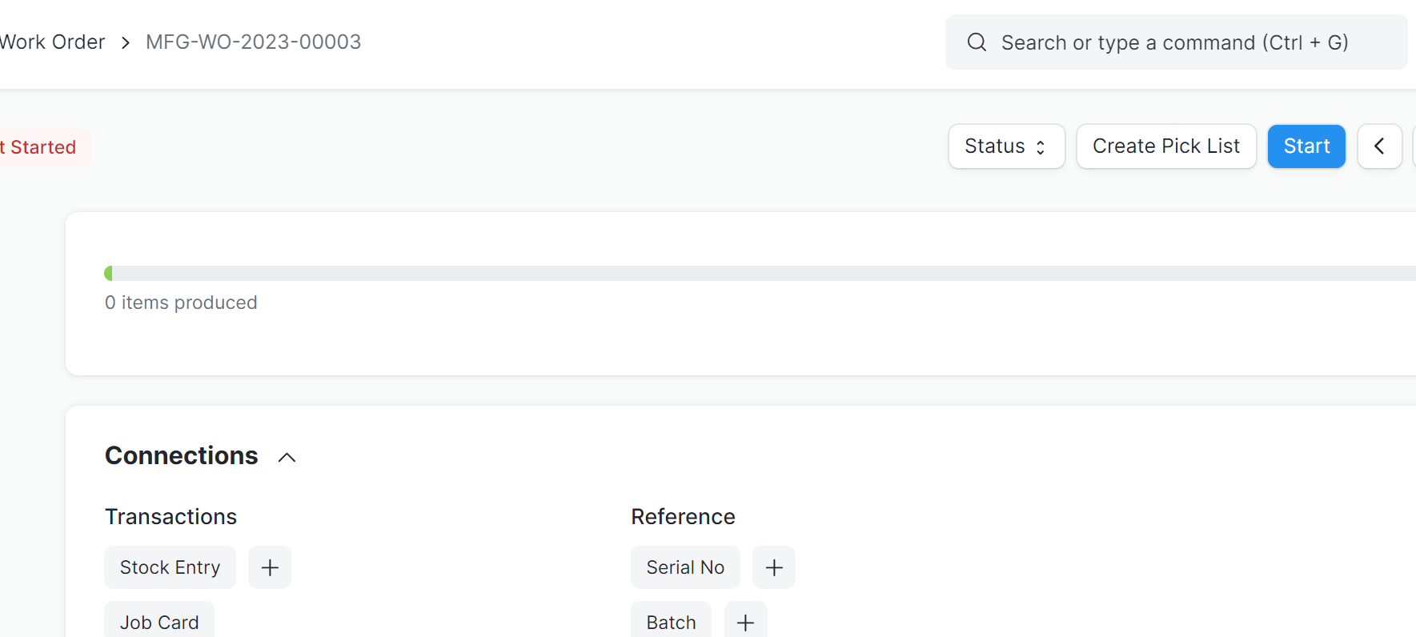Add new Serial No via plus icon
Image resolution: width=1416 pixels, height=637 pixels.
tap(774, 567)
